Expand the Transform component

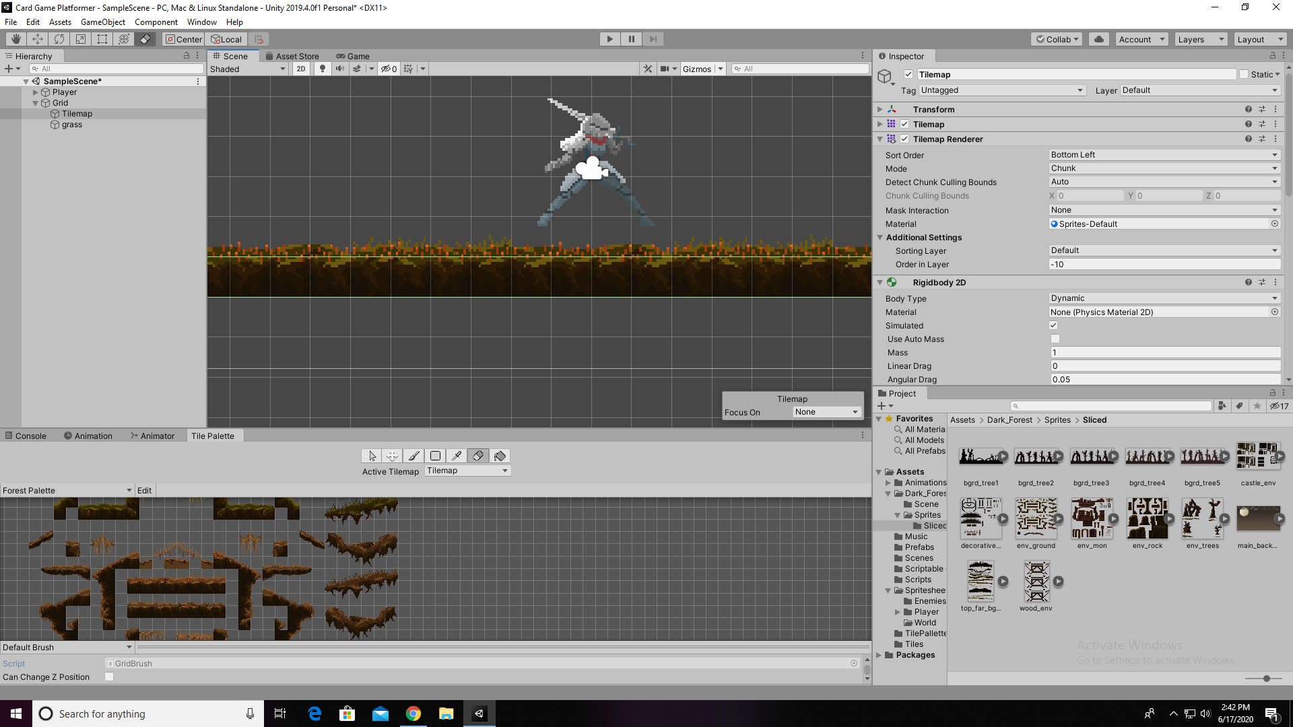[880, 109]
